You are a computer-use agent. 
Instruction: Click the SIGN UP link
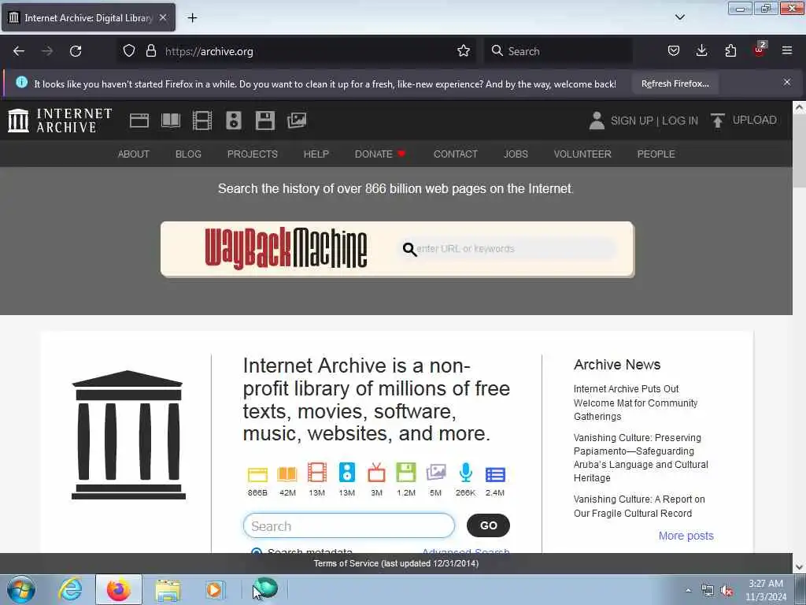[x=631, y=121]
